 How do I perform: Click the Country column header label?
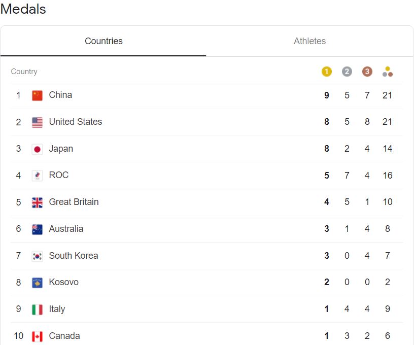pos(24,72)
